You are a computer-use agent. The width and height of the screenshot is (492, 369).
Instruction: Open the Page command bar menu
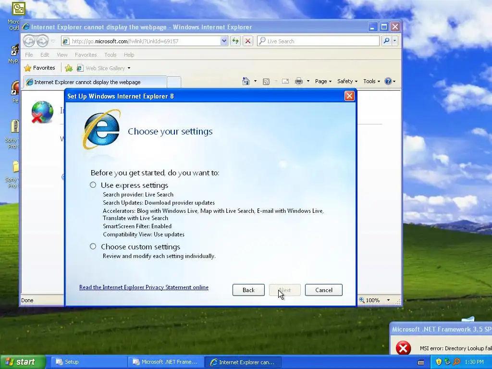[x=323, y=81]
